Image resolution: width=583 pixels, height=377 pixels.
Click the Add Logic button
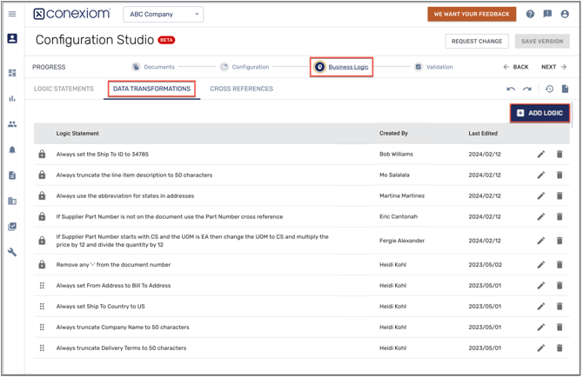tap(539, 113)
